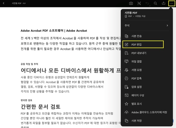Tap the share icon in top bar
176x128 pixels.
(164, 3)
